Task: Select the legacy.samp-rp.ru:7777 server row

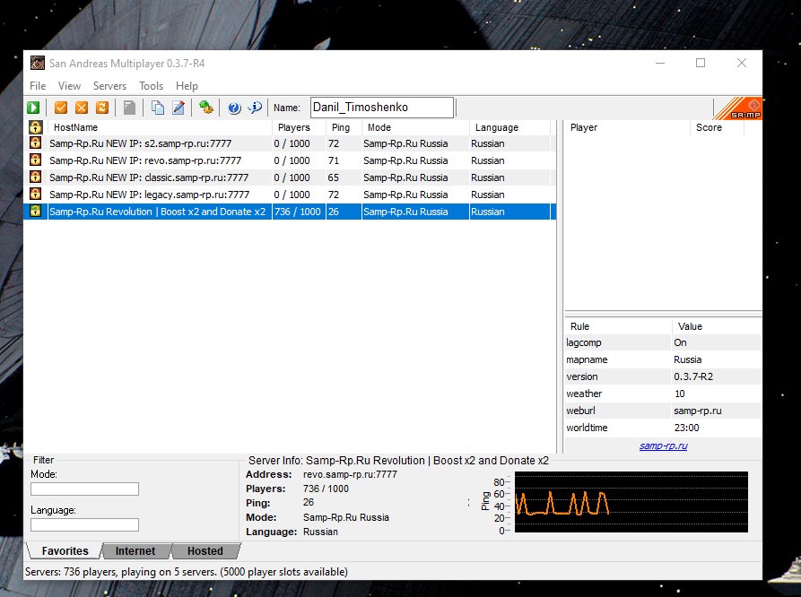Action: click(x=289, y=195)
